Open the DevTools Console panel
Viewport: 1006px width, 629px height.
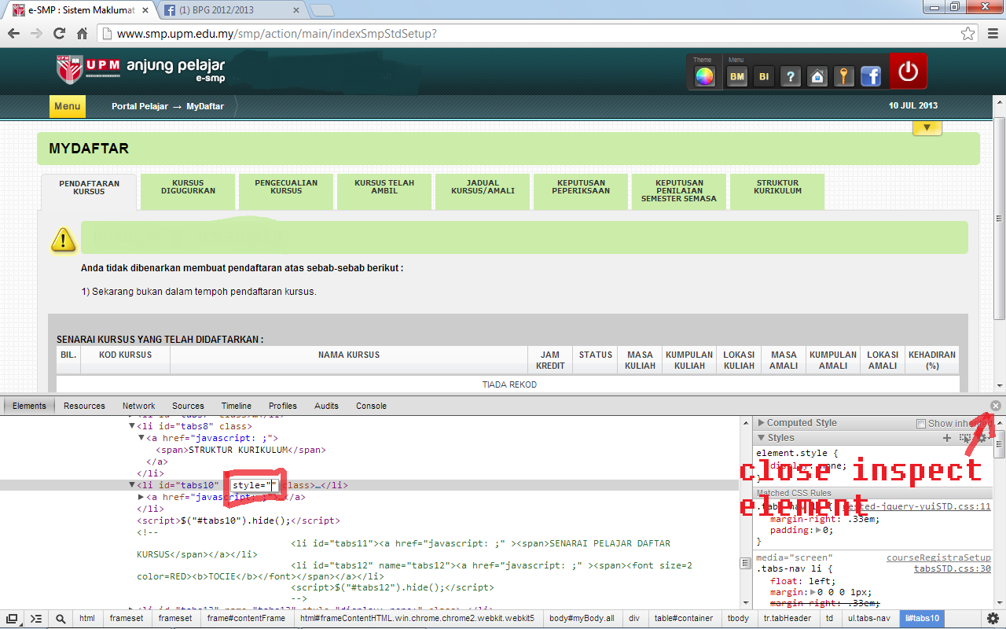pos(371,406)
